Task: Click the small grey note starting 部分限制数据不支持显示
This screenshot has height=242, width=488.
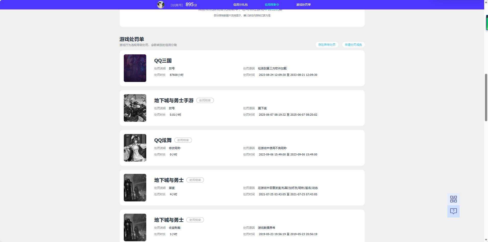Action: point(242,16)
